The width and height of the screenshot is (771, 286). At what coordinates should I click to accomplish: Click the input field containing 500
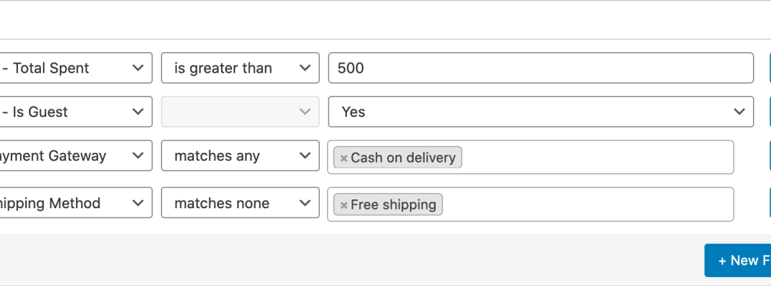coord(540,68)
